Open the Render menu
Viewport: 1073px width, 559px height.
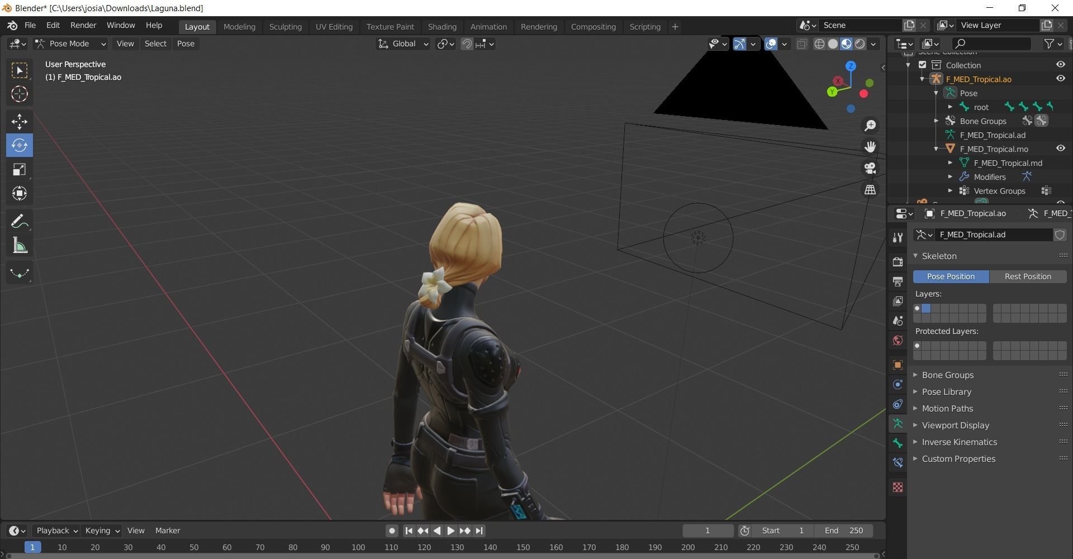tap(83, 26)
